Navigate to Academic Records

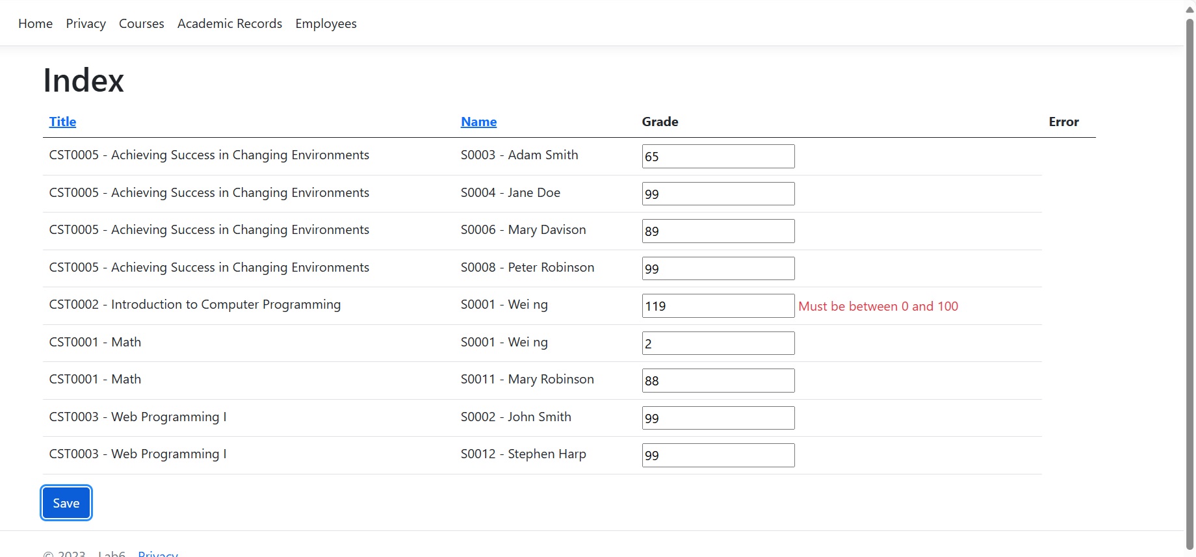[229, 23]
